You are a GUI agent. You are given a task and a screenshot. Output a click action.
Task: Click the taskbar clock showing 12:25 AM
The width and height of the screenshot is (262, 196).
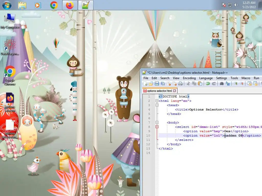(x=249, y=5)
